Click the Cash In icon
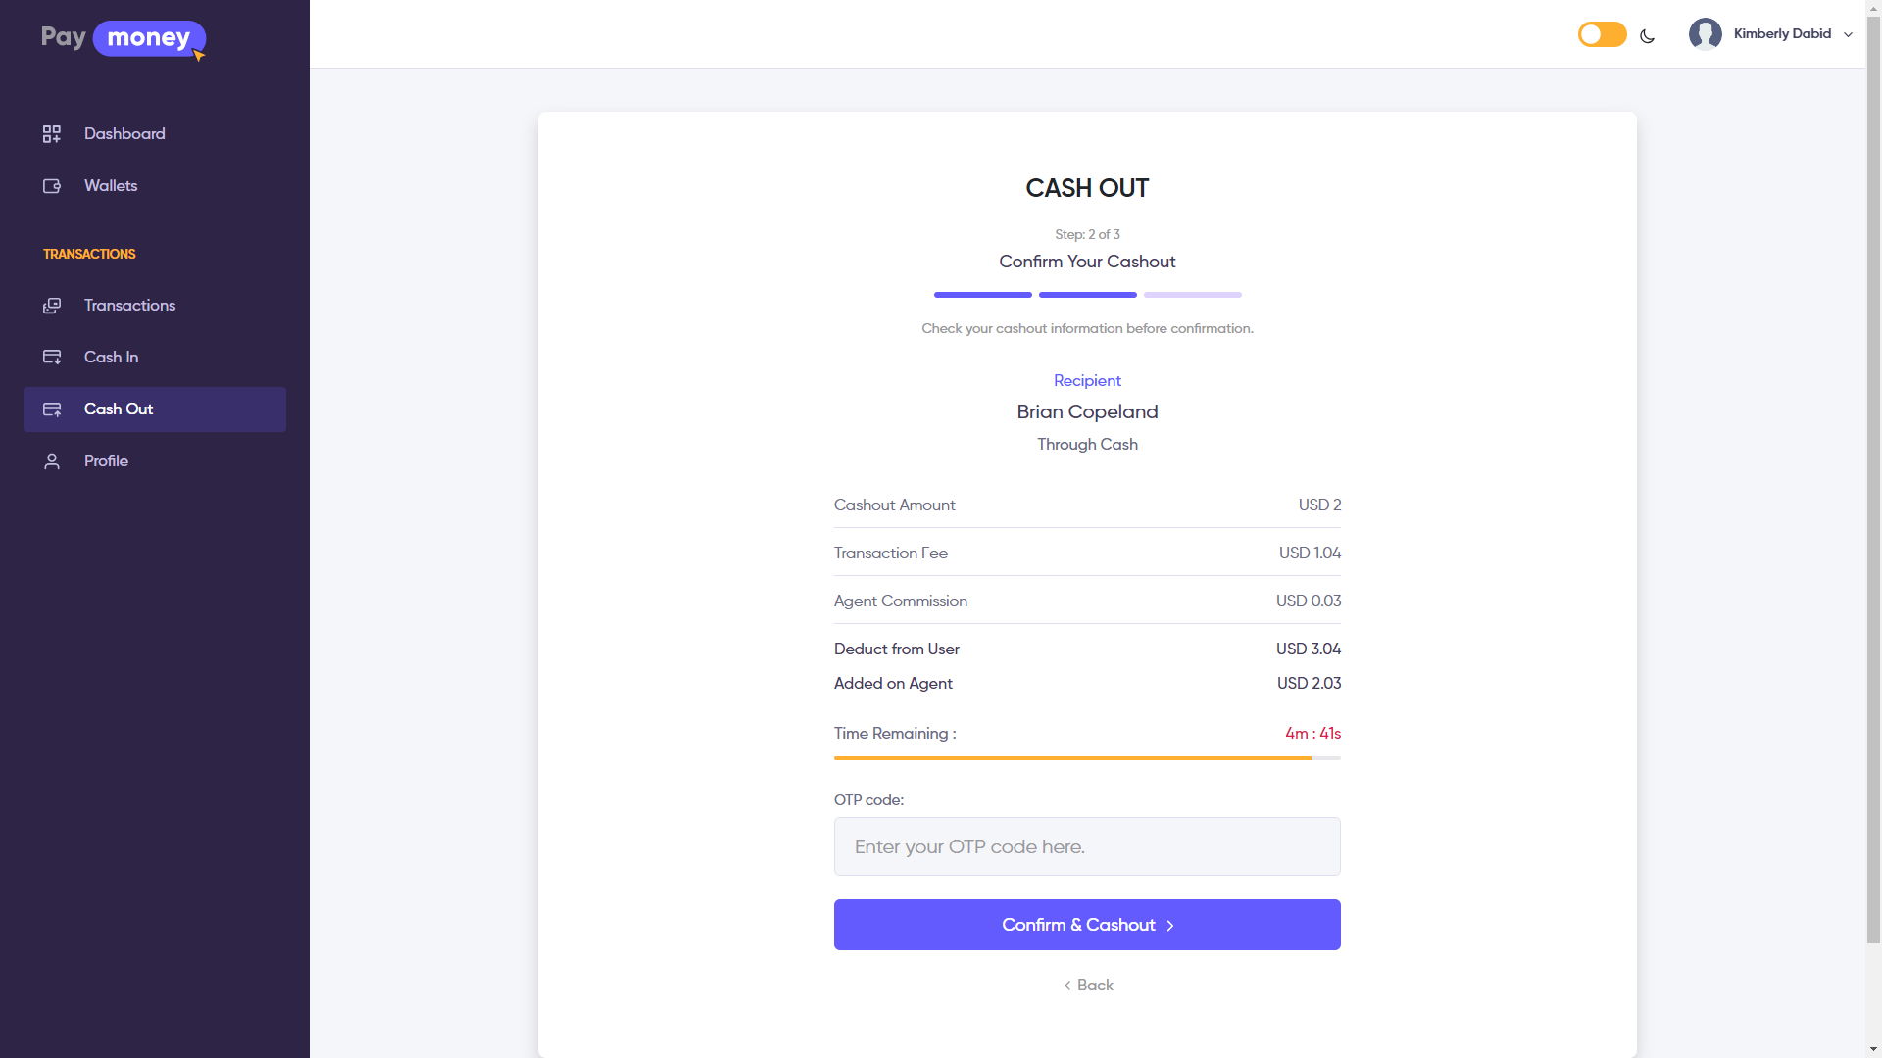 (x=51, y=357)
